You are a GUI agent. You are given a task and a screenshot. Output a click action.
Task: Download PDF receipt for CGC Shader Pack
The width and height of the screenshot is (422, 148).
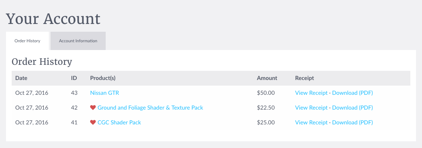click(x=352, y=123)
